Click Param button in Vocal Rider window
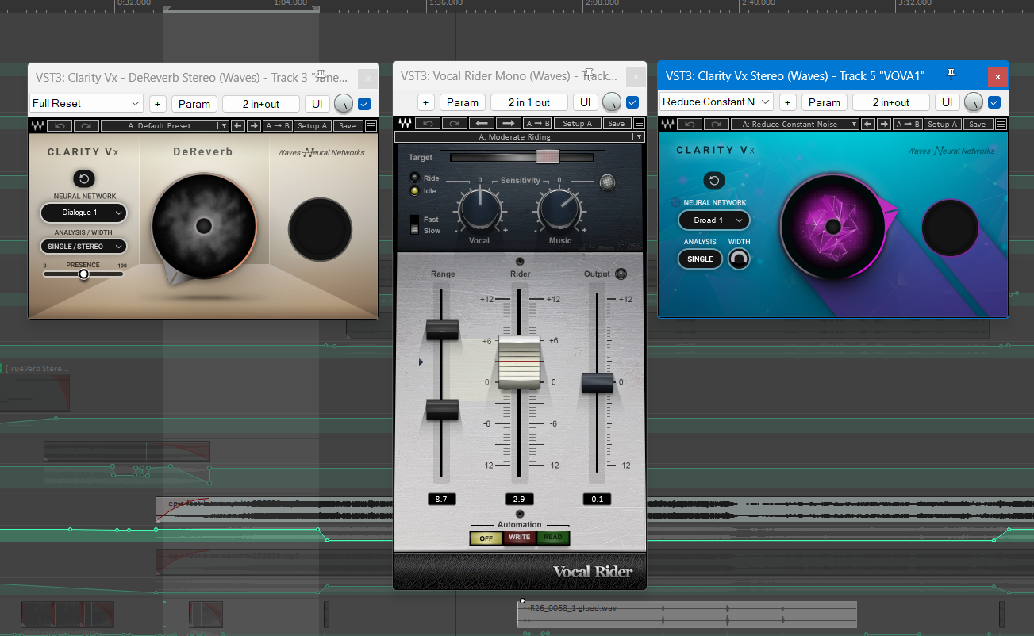The image size is (1034, 636). pos(463,102)
